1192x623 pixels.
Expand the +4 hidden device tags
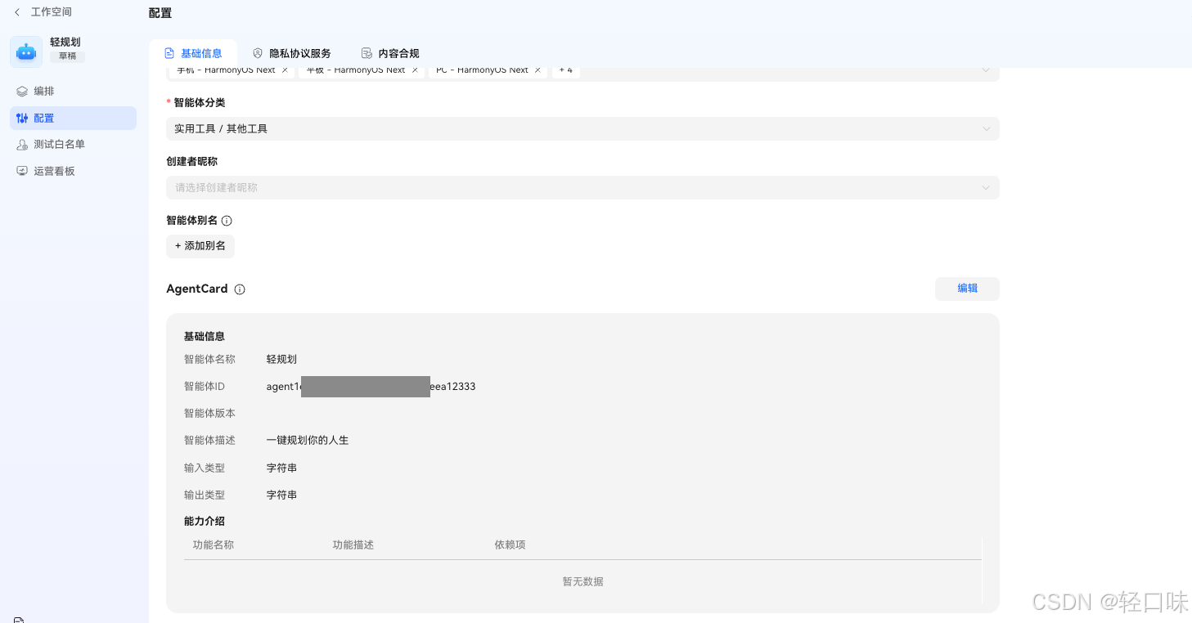coord(566,70)
